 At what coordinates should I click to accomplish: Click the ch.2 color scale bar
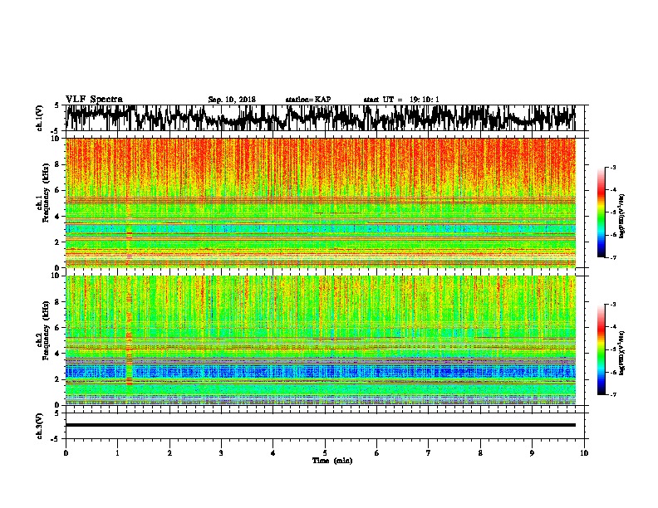pos(602,349)
